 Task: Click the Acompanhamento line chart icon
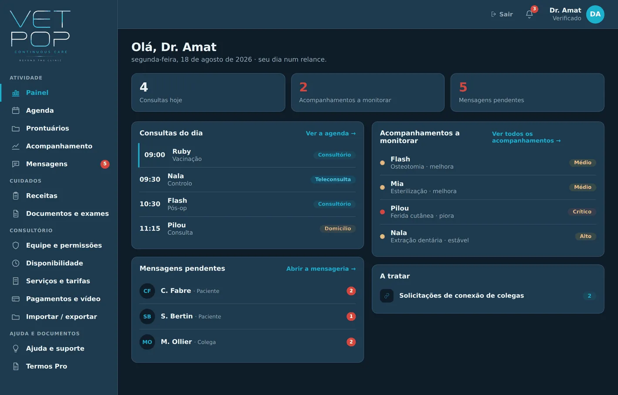coord(16,146)
